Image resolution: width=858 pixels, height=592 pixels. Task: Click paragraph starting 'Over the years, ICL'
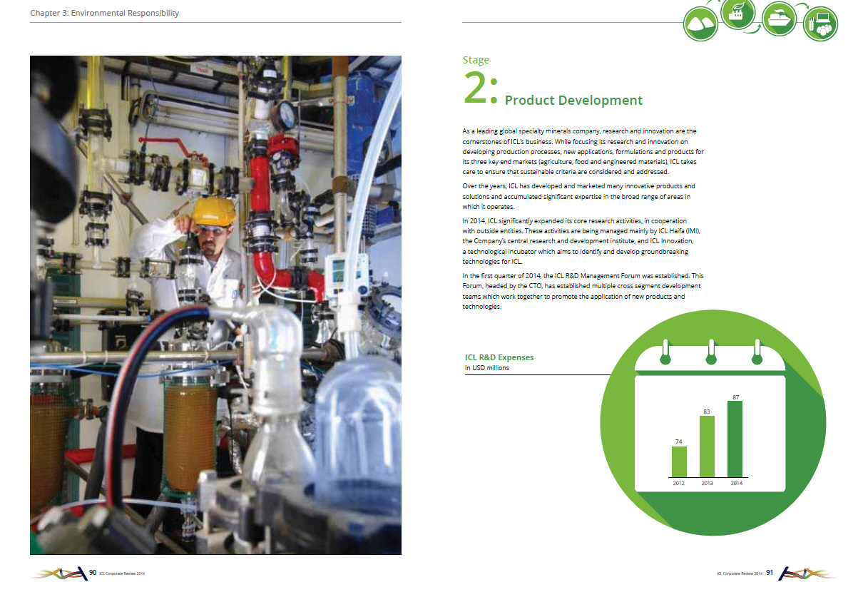click(x=578, y=196)
